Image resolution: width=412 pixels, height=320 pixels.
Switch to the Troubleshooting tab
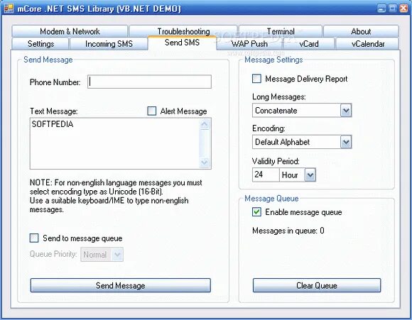(x=183, y=31)
